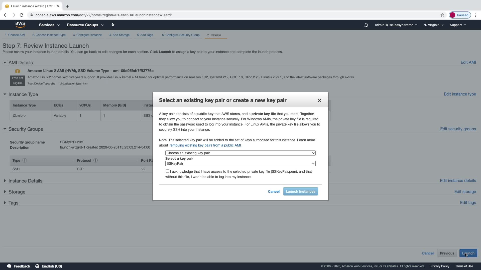Open the 'Choose an existing key pair' dropdown
Image resolution: width=481 pixels, height=270 pixels.
pyautogui.click(x=240, y=153)
